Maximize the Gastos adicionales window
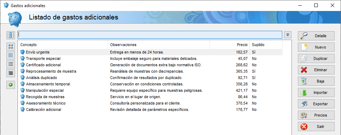This screenshot has width=341, height=135. coord(316,5)
